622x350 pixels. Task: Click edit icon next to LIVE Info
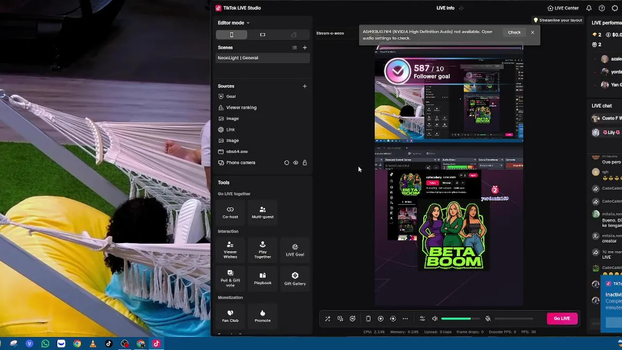pos(461,8)
